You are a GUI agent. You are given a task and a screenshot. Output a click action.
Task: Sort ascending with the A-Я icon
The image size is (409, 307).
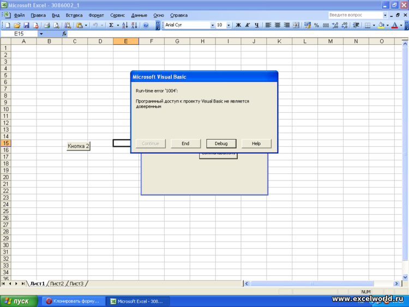point(125,25)
